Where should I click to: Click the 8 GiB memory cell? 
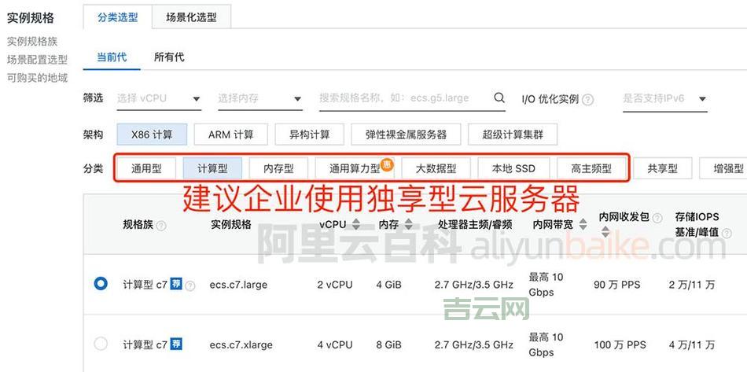pos(388,344)
